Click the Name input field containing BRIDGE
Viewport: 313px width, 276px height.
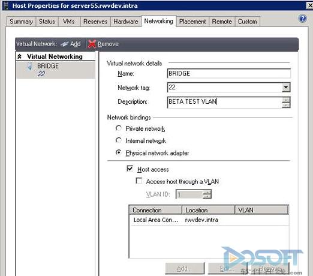229,73
